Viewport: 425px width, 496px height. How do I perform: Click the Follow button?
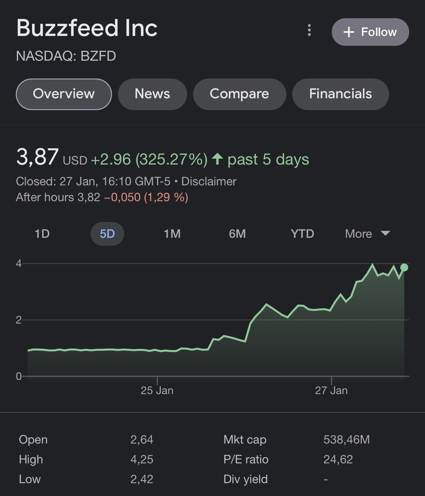coord(370,32)
